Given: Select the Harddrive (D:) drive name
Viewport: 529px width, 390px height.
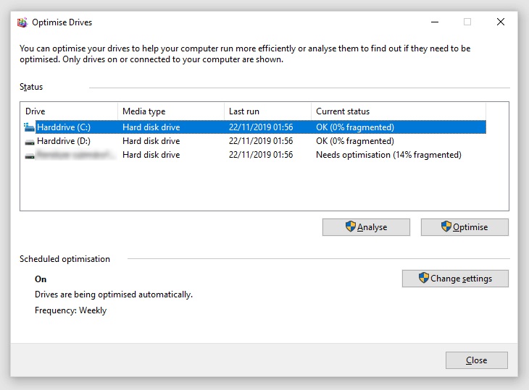Looking at the screenshot, I should click(x=64, y=141).
